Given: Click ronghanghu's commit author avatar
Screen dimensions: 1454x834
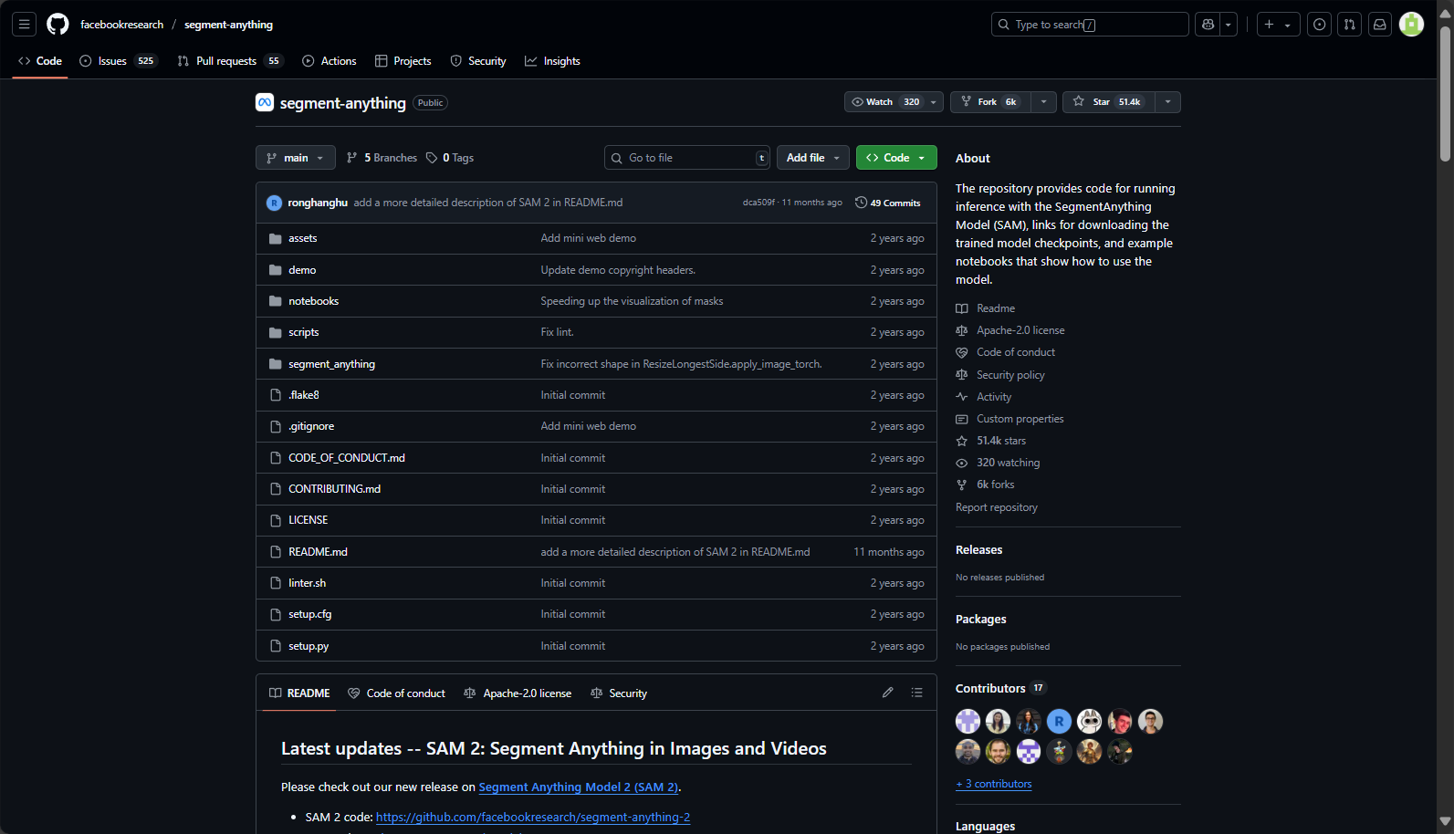Looking at the screenshot, I should pyautogui.click(x=274, y=203).
